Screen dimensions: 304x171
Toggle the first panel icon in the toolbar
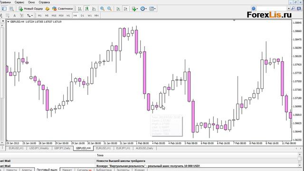click(4, 9)
